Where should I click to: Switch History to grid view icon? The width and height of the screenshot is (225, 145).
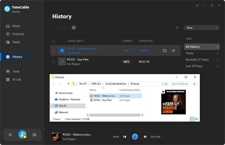(74, 27)
